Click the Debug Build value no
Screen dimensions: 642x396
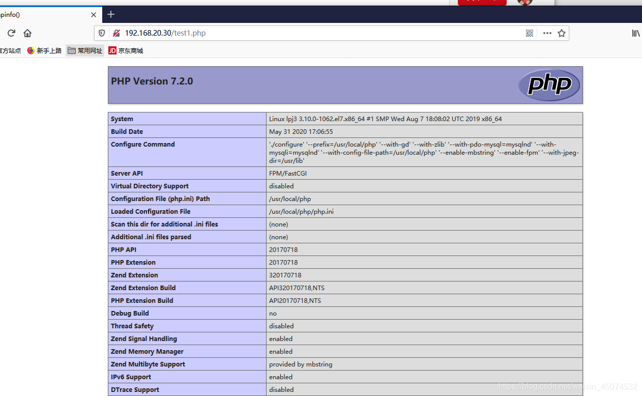[x=273, y=314]
